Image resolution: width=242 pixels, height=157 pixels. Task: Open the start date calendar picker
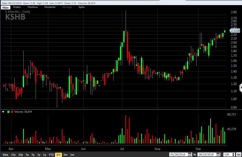tap(190, 154)
